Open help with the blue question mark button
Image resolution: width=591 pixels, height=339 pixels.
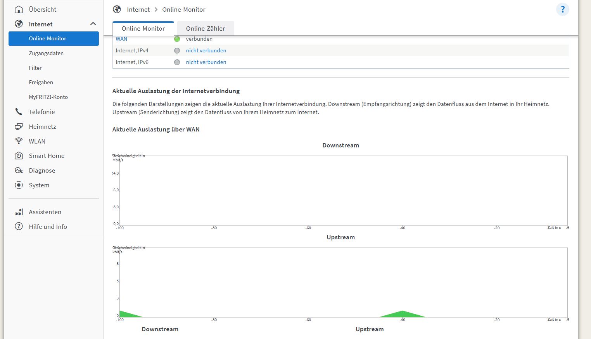pyautogui.click(x=562, y=9)
